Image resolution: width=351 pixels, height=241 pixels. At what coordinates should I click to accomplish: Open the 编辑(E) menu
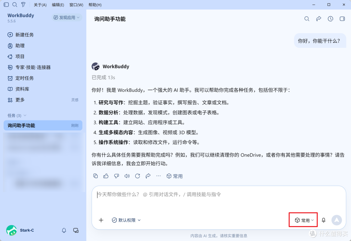coord(58,5)
